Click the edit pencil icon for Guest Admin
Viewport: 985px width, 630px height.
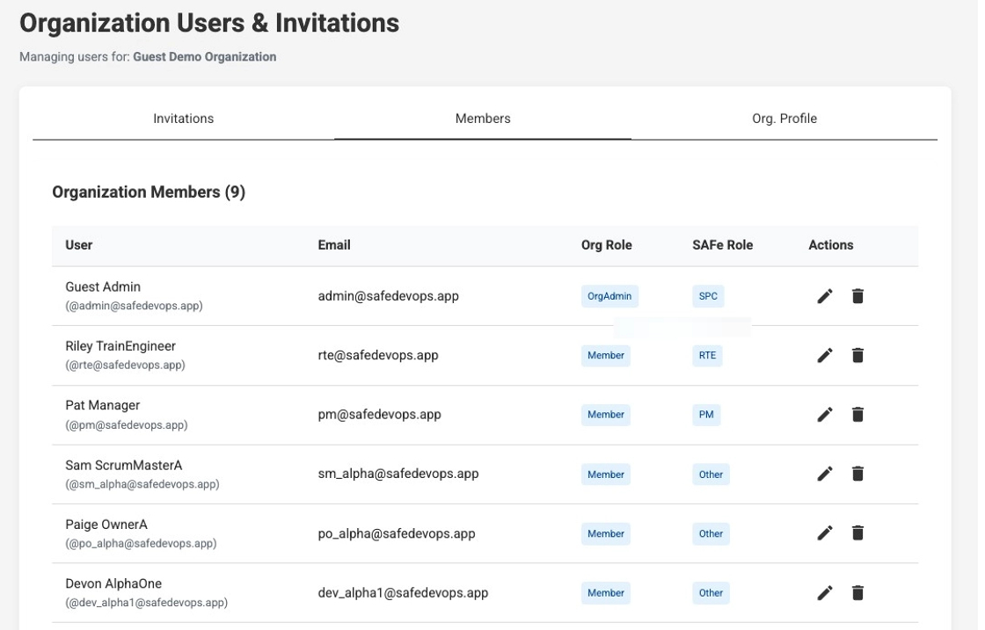coord(825,296)
